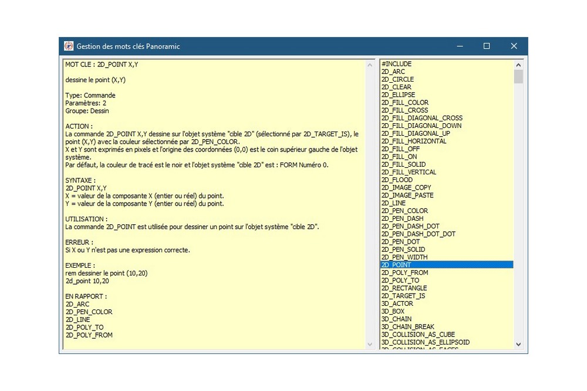
Task: Select 2D_FILL_HORIZONTAL keyword
Action: (447, 141)
